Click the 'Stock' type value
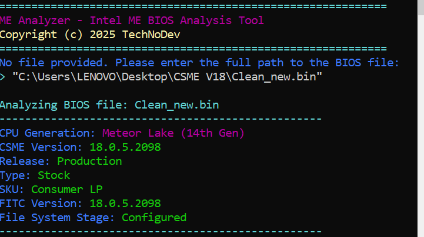Viewport: 424px width, 237px height. [x=54, y=175]
